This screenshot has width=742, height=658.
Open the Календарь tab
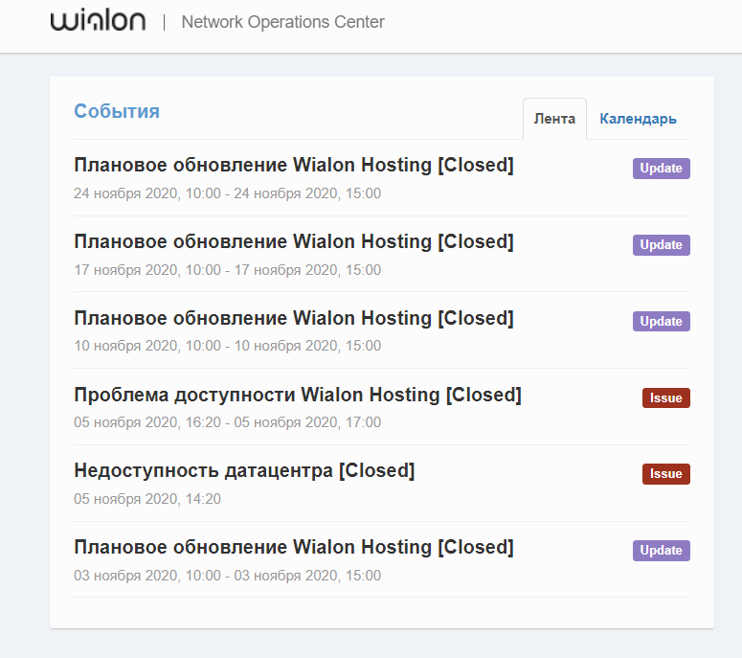(x=638, y=119)
